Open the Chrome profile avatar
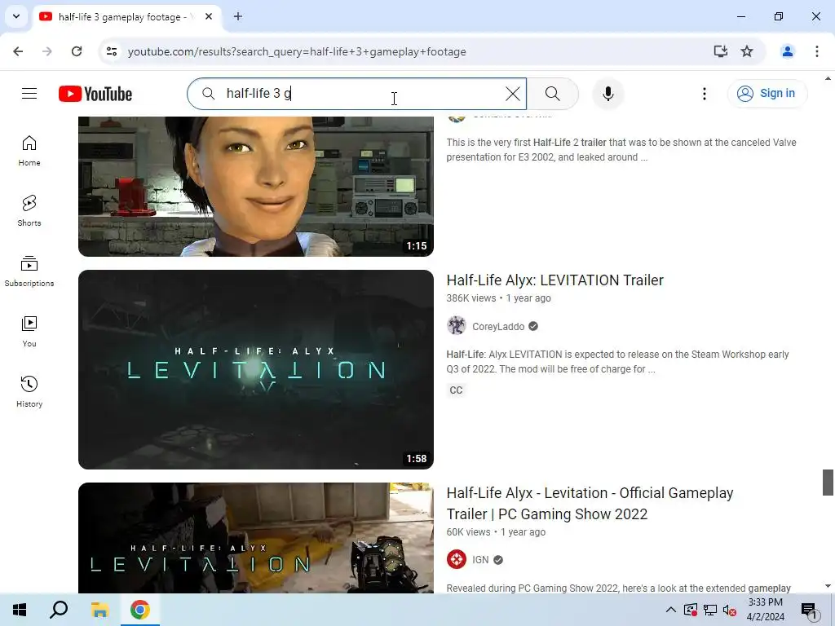The width and height of the screenshot is (835, 626). coord(788,51)
